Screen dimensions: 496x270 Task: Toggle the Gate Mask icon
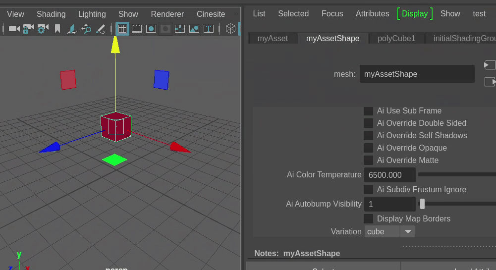tap(165, 29)
